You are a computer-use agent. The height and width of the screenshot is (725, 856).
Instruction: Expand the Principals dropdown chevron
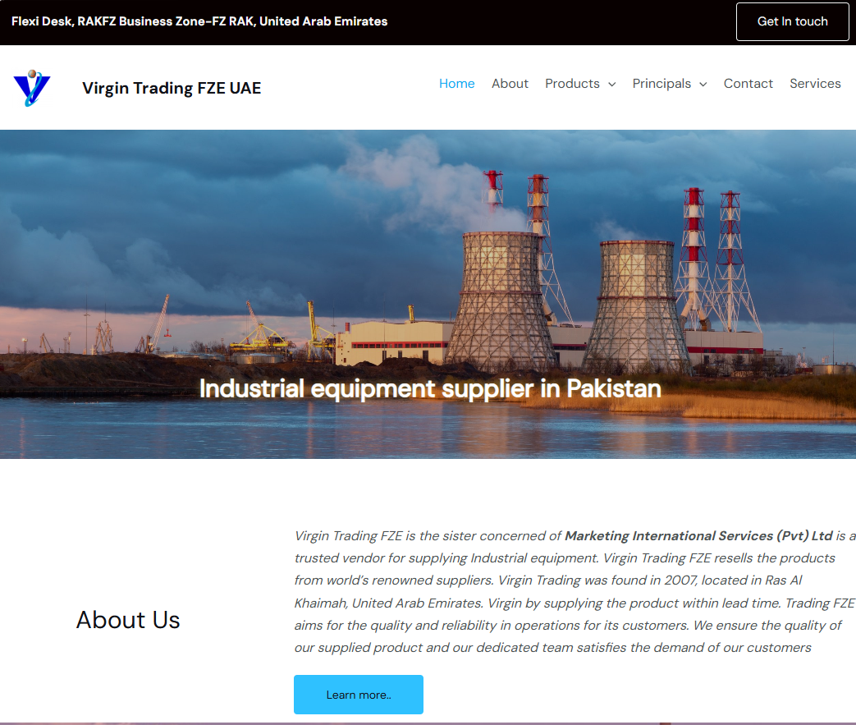703,84
